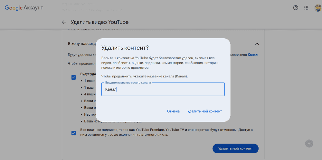Open the Канал link
This screenshot has width=322, height=160.
click(253, 55)
